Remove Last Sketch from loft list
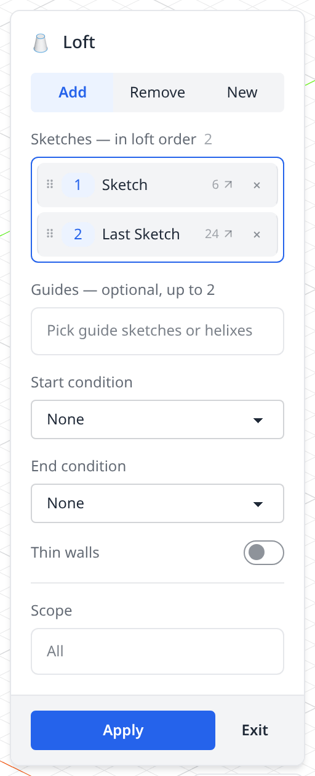Screen dimensions: 315x776 click(257, 234)
